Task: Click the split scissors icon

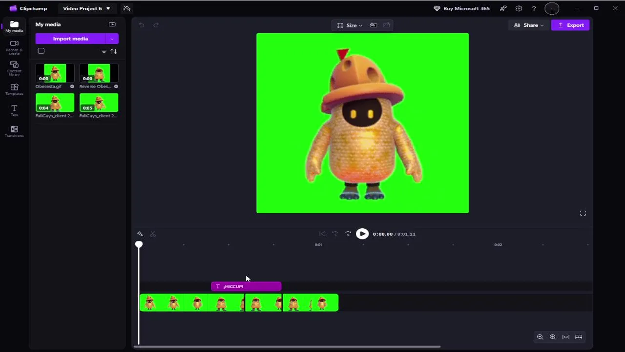Action: (153, 234)
